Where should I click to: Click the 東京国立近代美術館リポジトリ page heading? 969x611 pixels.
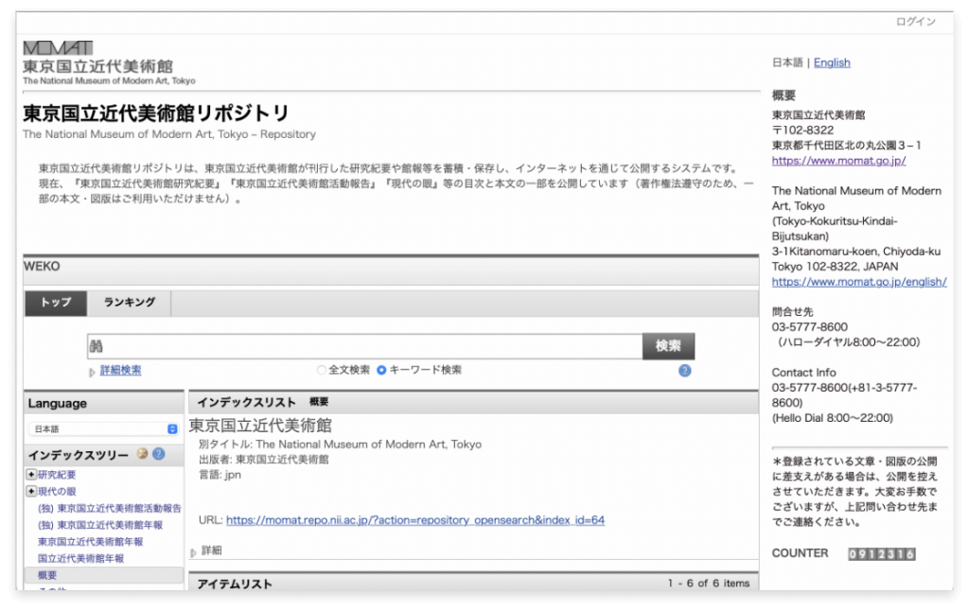156,113
